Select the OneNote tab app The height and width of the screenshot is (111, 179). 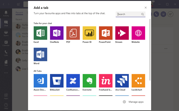coord(56,33)
